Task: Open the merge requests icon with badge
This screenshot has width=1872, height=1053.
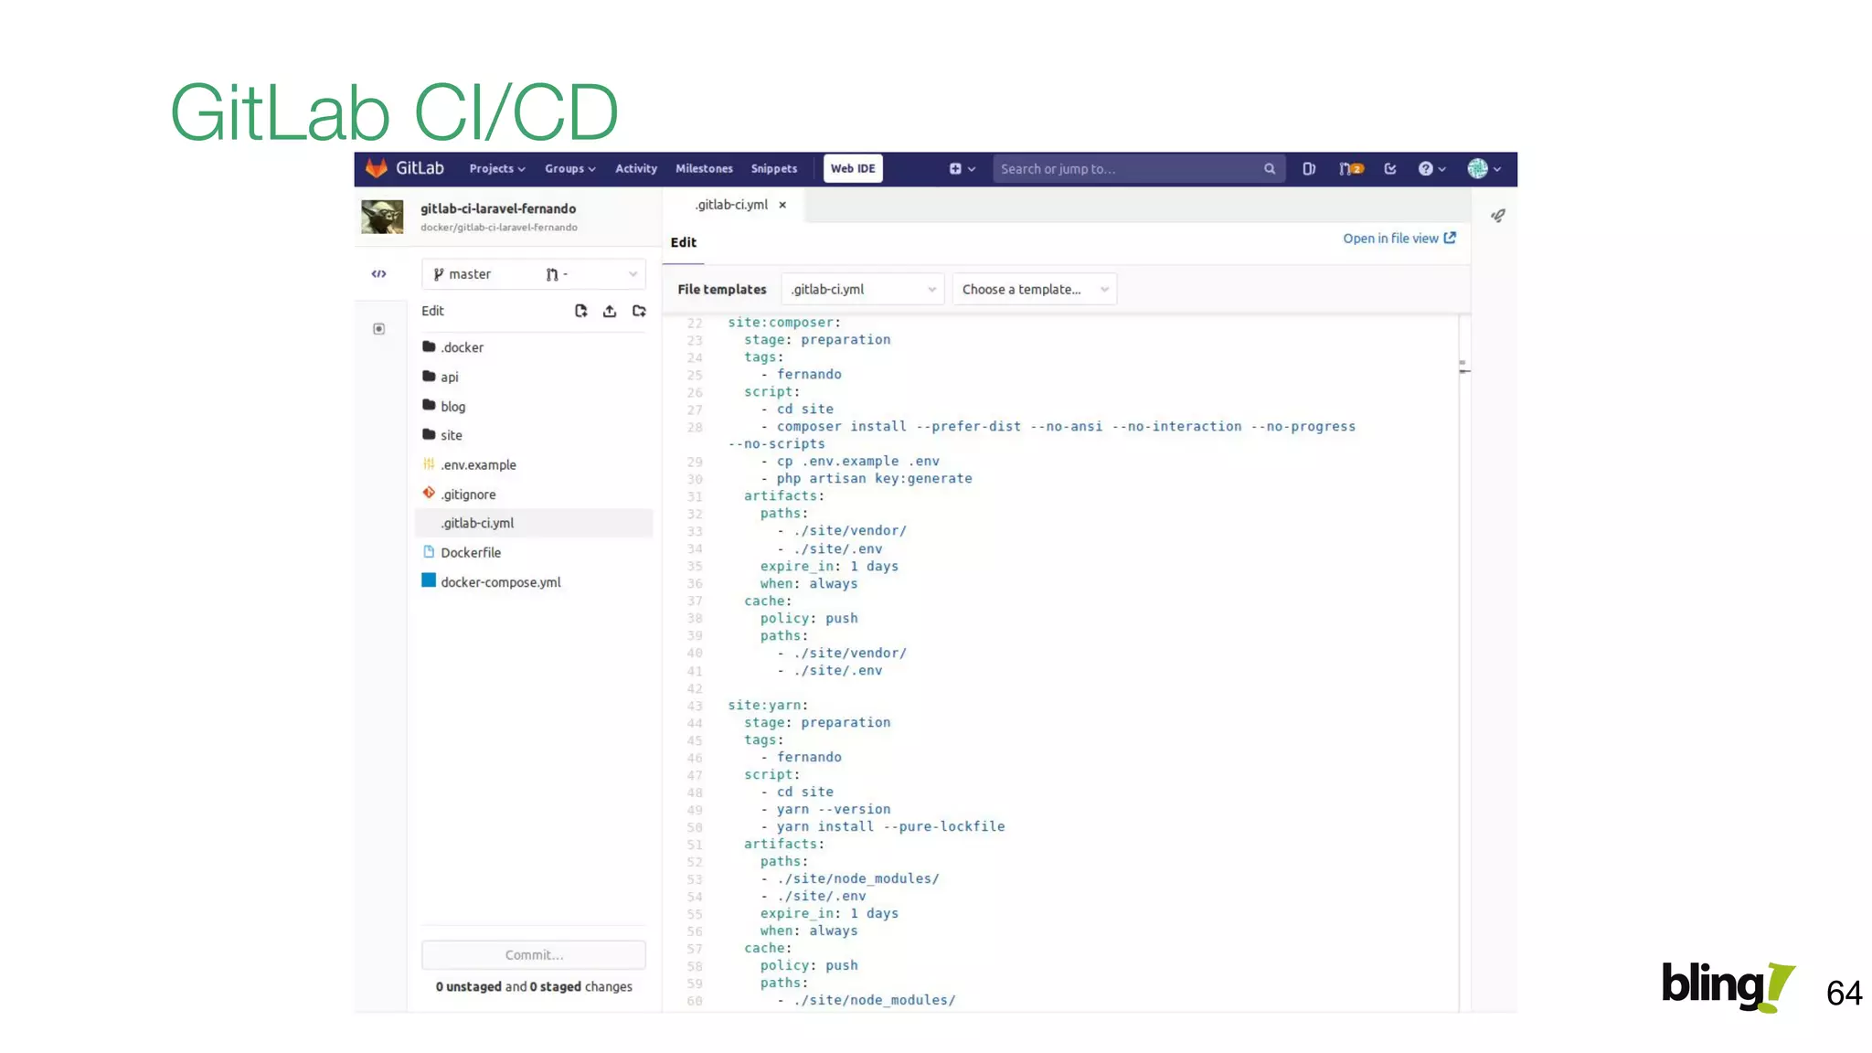Action: 1351,169
